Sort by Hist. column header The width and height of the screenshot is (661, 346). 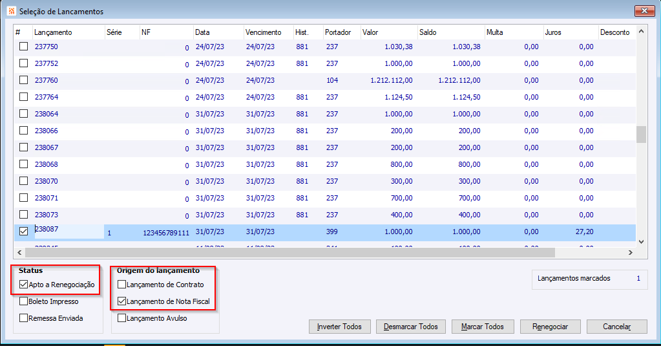click(308, 32)
